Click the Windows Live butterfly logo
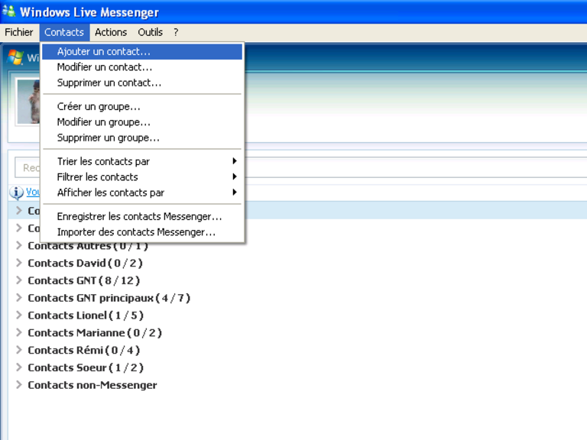587x440 pixels. coord(16,57)
